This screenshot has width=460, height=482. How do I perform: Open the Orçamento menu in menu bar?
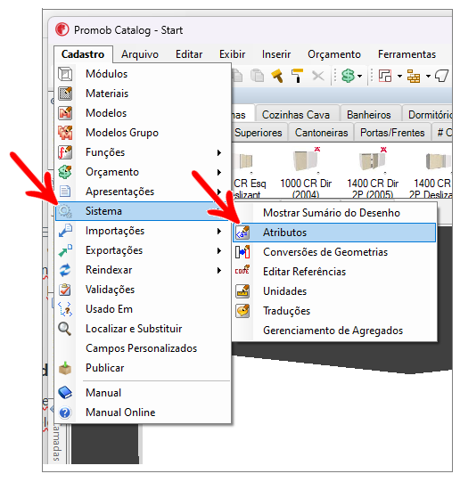[x=334, y=54]
